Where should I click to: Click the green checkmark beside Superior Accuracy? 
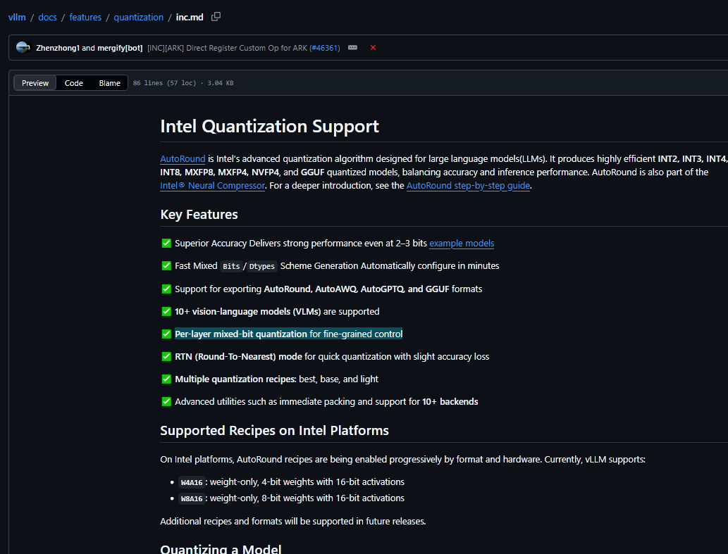click(x=166, y=244)
